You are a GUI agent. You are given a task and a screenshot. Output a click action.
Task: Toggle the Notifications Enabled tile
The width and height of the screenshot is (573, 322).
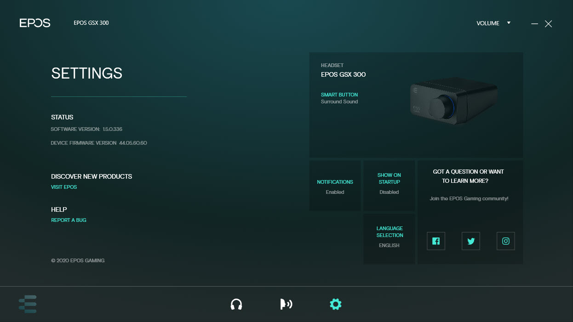click(x=335, y=186)
